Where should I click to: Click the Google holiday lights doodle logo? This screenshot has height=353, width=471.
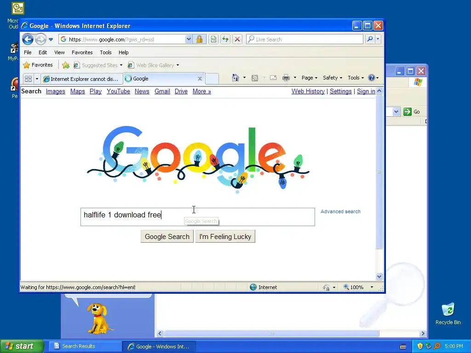[x=198, y=159]
